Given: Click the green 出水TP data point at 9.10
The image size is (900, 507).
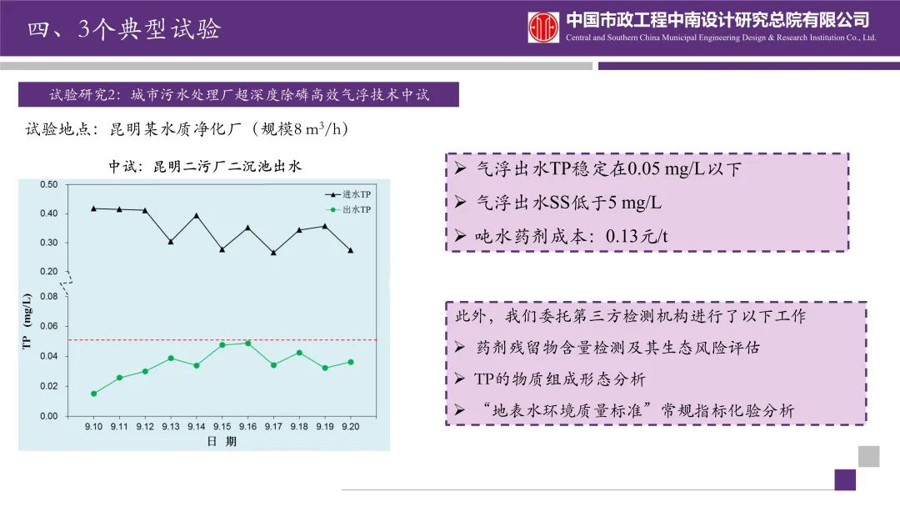Looking at the screenshot, I should click(93, 394).
